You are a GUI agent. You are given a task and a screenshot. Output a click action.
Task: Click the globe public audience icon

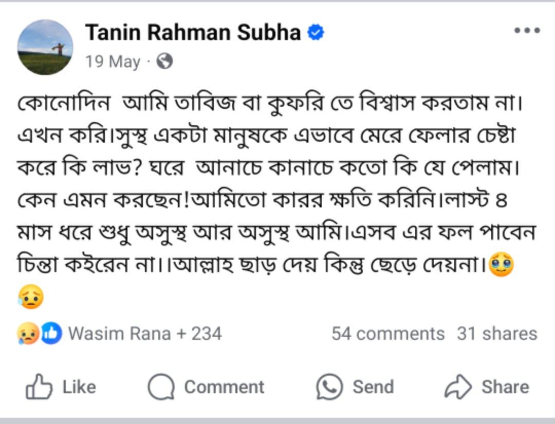coord(164,61)
